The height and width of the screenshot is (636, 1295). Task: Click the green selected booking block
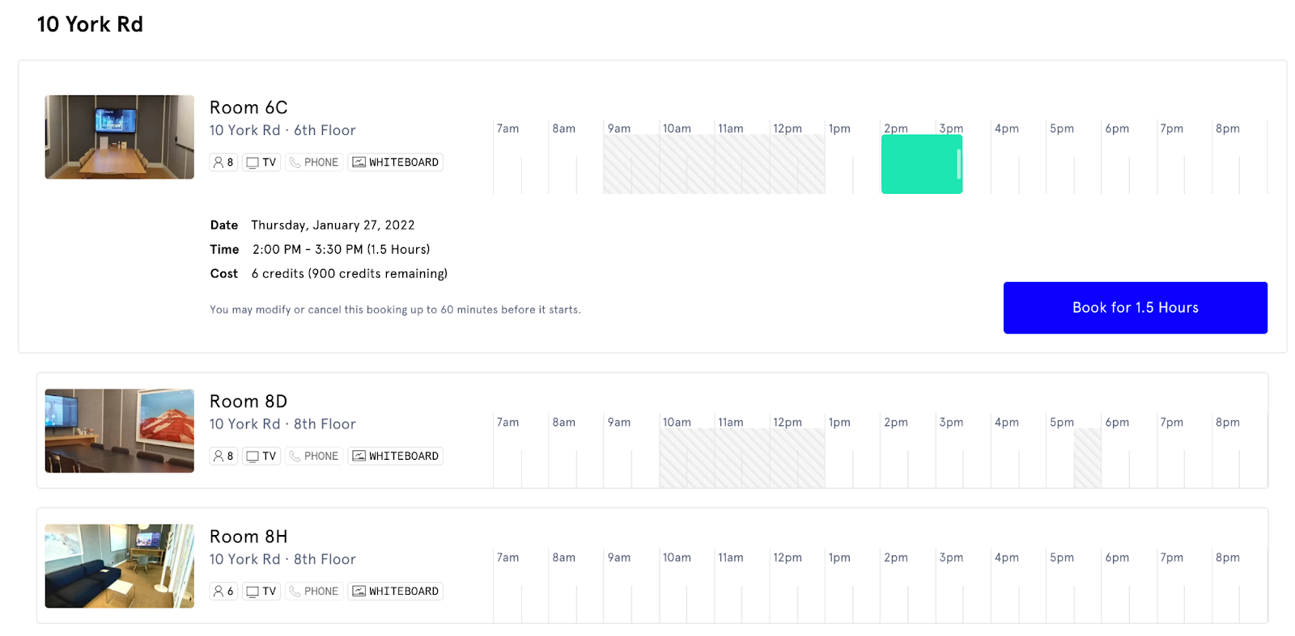pyautogui.click(x=918, y=165)
